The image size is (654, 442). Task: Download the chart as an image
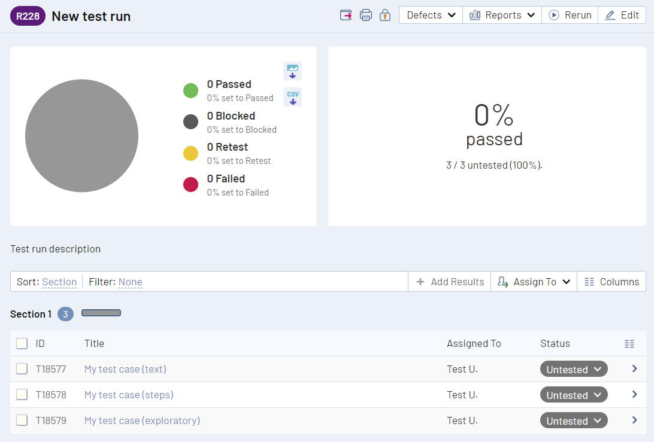coord(292,71)
